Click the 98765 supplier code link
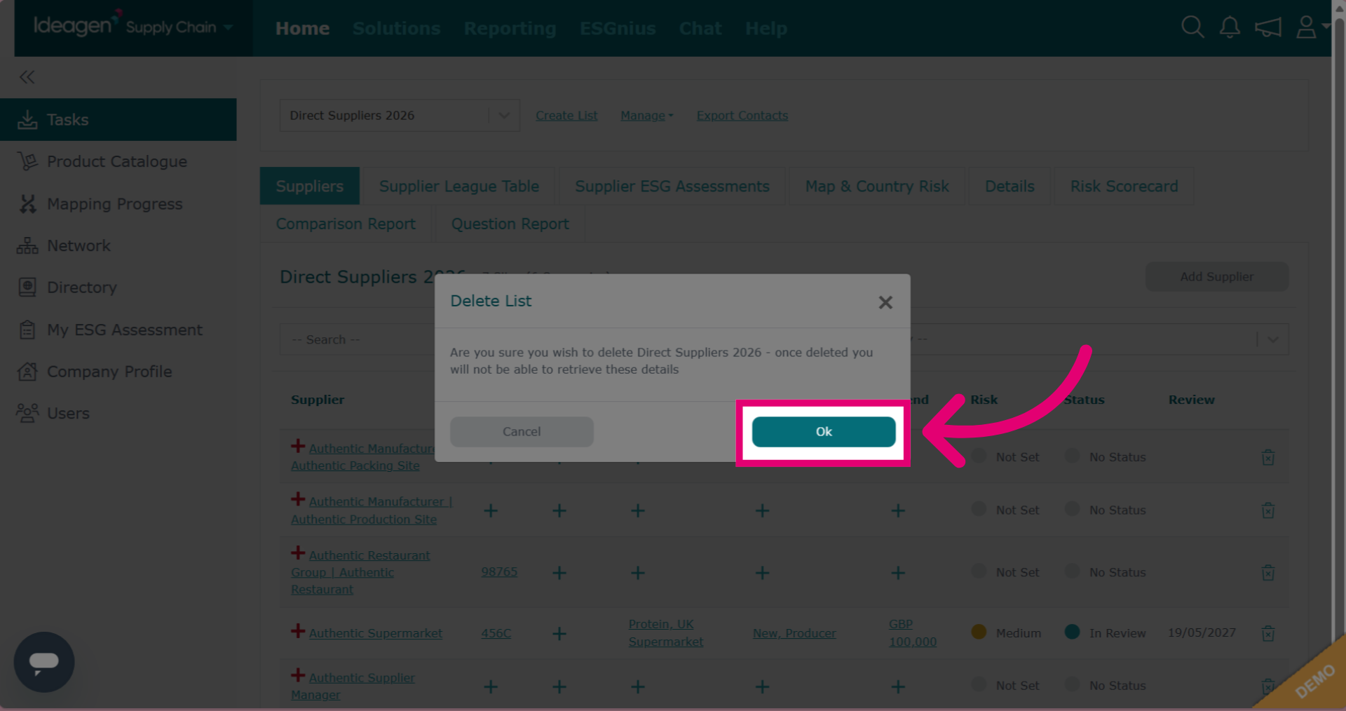 coord(499,572)
